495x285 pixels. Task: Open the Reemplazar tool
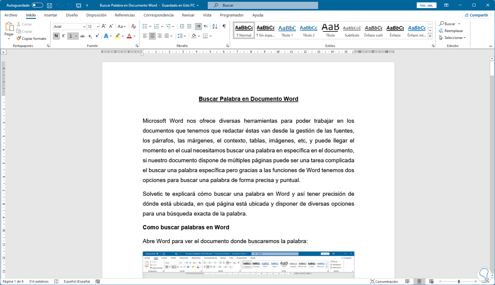[x=451, y=31]
